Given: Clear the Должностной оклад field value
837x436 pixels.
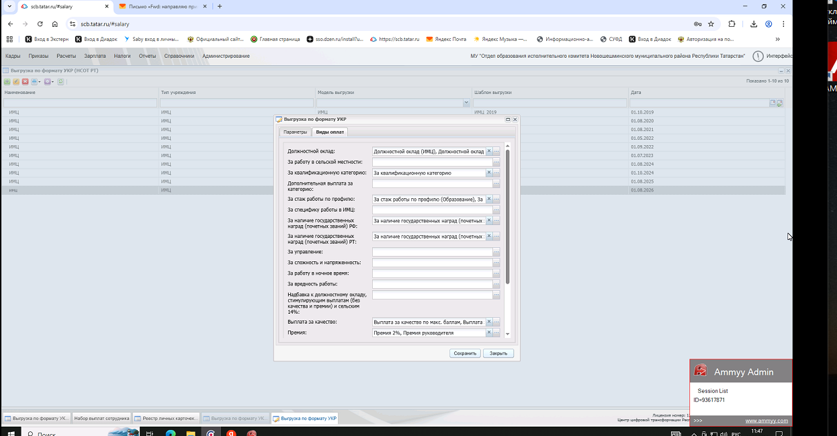Looking at the screenshot, I should click(x=489, y=151).
